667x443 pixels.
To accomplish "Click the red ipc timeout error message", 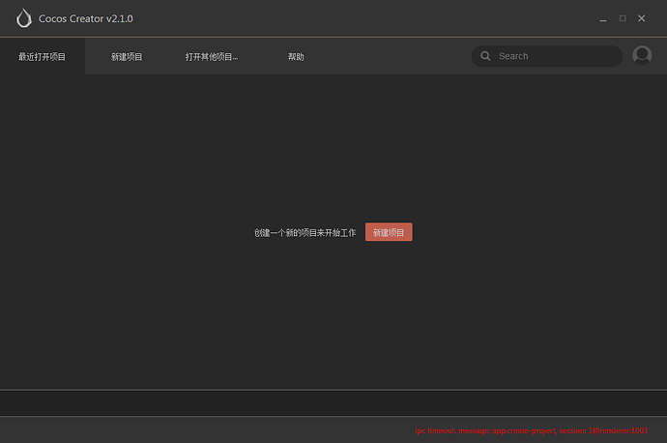I will (x=532, y=430).
